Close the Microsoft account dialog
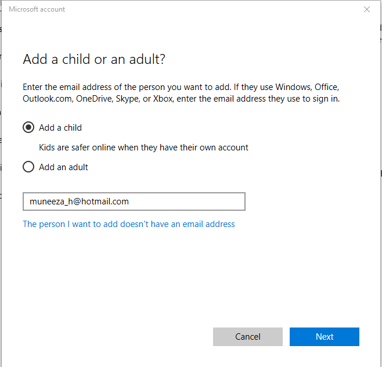Viewport: 382px width, 367px height. click(x=367, y=9)
